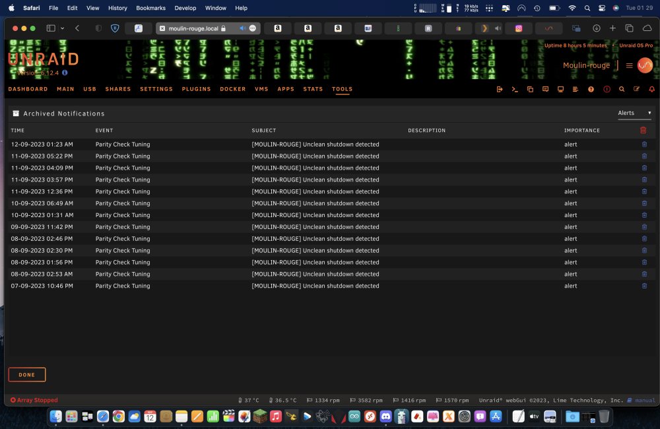Open Safari downloads icon
The width and height of the screenshot is (660, 429).
[x=597, y=28]
